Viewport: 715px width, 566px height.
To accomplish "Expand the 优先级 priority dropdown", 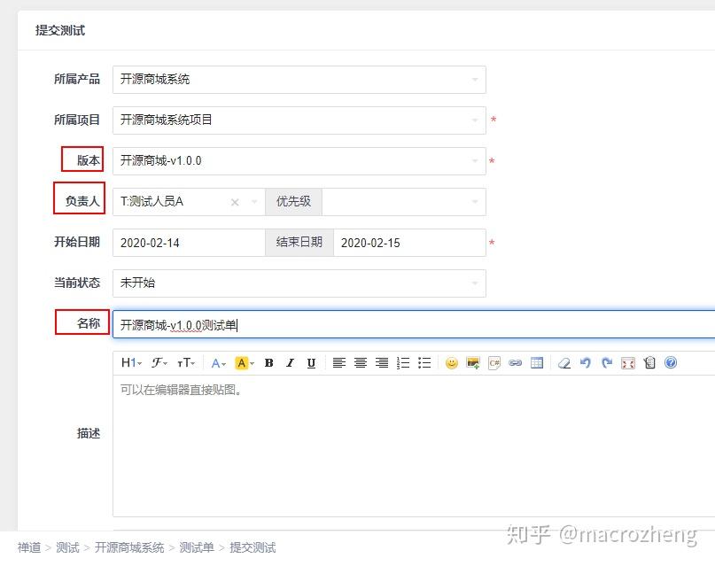I will coord(403,202).
